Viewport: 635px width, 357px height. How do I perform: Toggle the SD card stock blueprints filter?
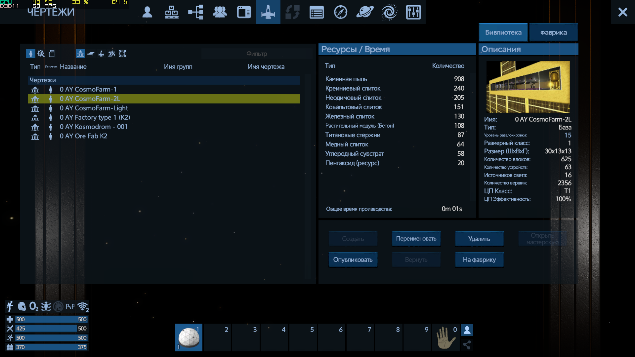tap(52, 54)
